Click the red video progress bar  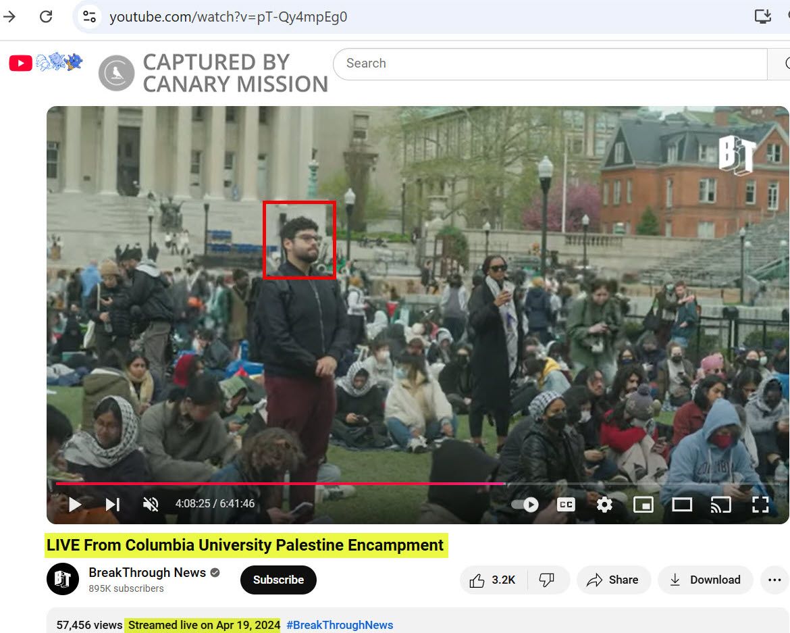[x=270, y=484]
